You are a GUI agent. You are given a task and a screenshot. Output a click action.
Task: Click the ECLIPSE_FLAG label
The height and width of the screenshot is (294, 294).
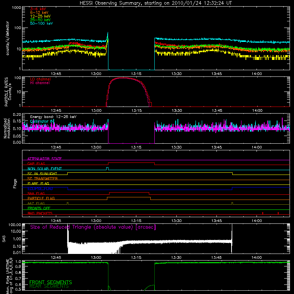tap(40, 189)
